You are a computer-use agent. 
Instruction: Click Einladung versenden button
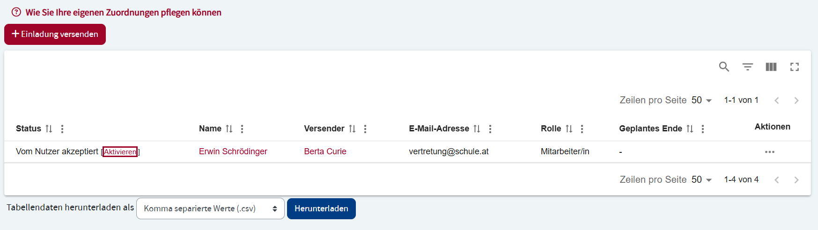coord(55,34)
